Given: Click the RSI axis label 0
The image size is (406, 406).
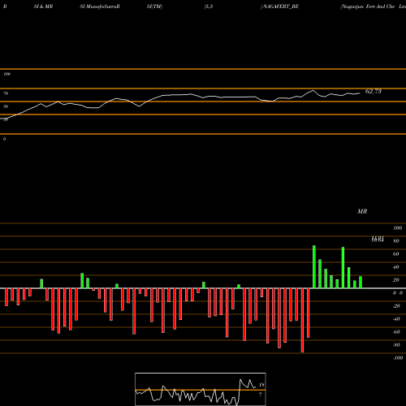Looking at the screenshot, I should click(4, 139).
